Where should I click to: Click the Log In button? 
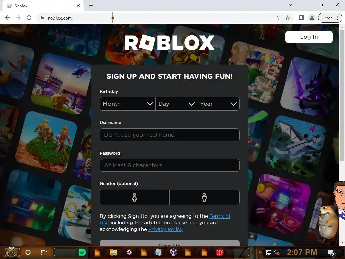[x=309, y=37]
